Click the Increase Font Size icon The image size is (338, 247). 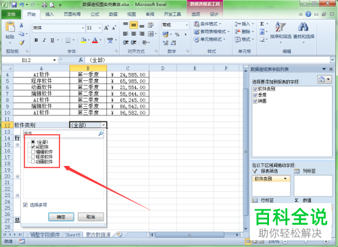(x=106, y=28)
